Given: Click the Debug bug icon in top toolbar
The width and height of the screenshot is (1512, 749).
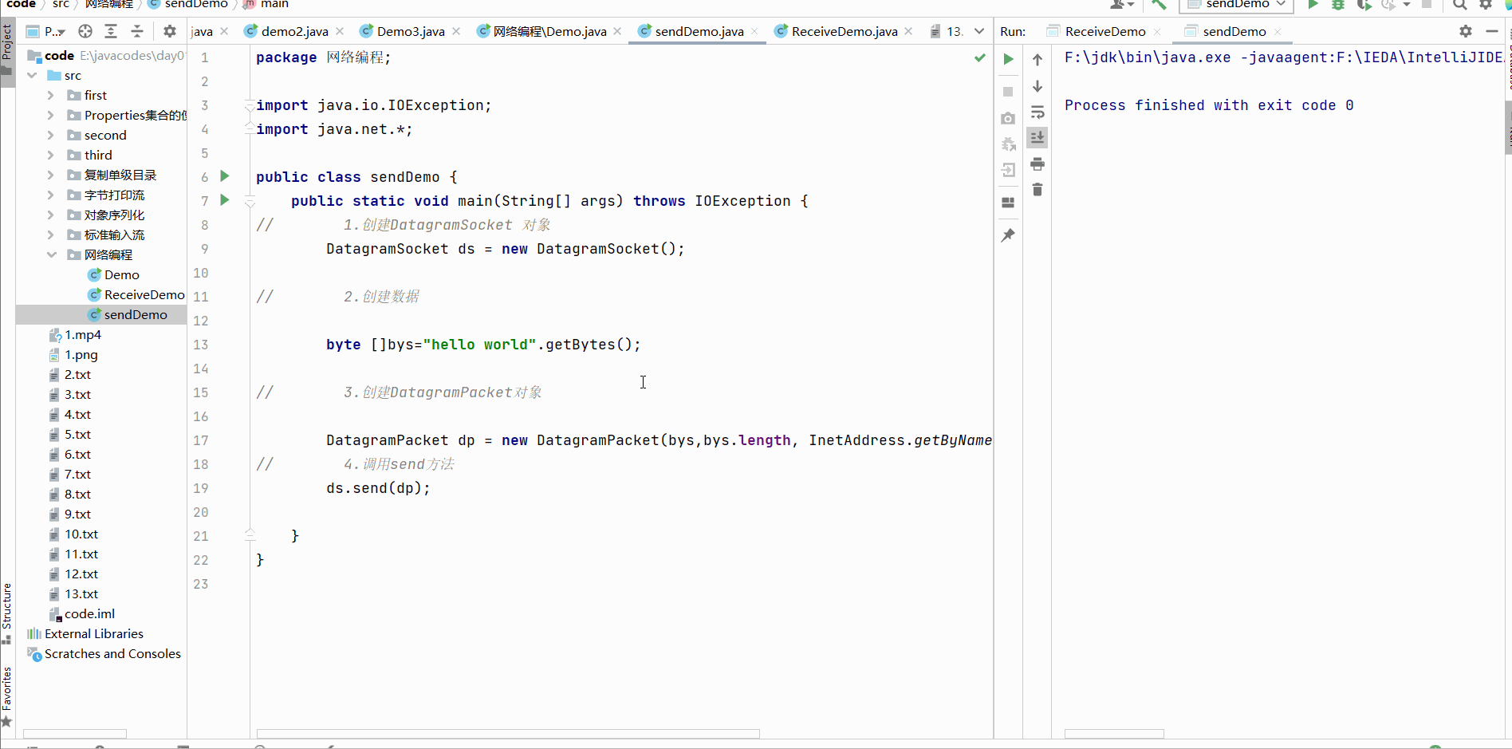Looking at the screenshot, I should click(1338, 4).
